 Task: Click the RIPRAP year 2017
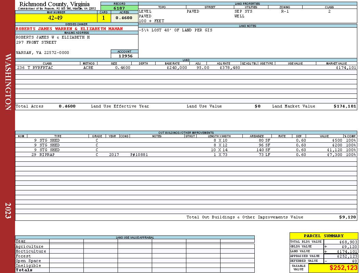pos(114,155)
